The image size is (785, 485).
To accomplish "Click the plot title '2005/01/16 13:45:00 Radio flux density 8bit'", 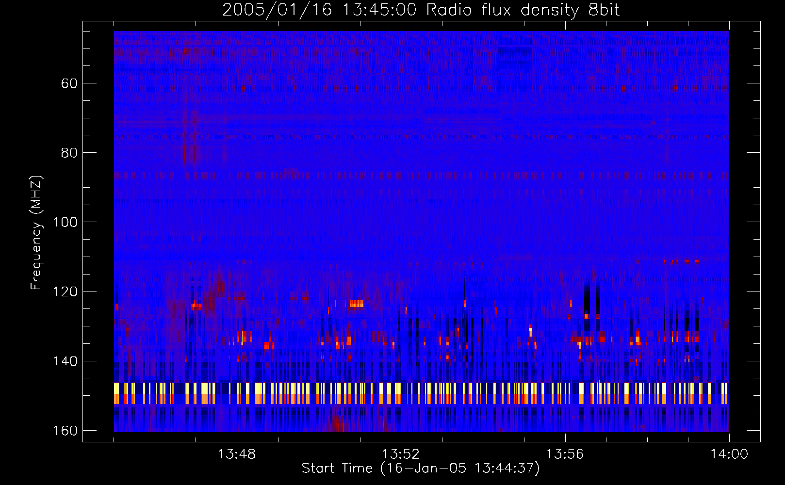I will click(x=421, y=10).
